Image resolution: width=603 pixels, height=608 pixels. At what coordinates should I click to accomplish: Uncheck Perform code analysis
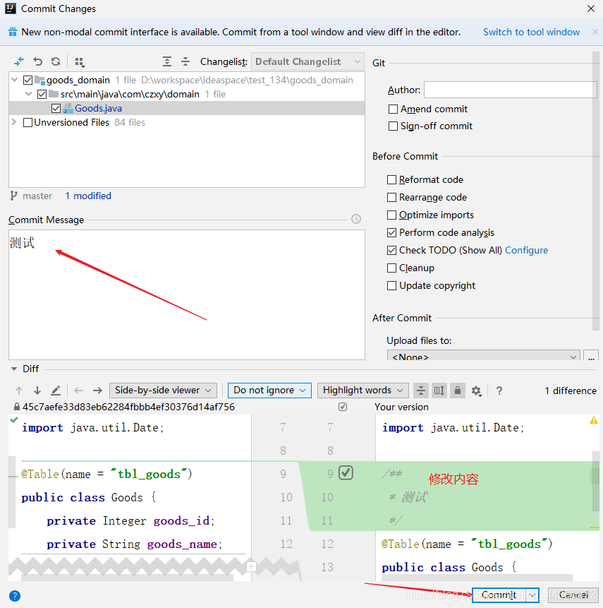click(x=391, y=232)
